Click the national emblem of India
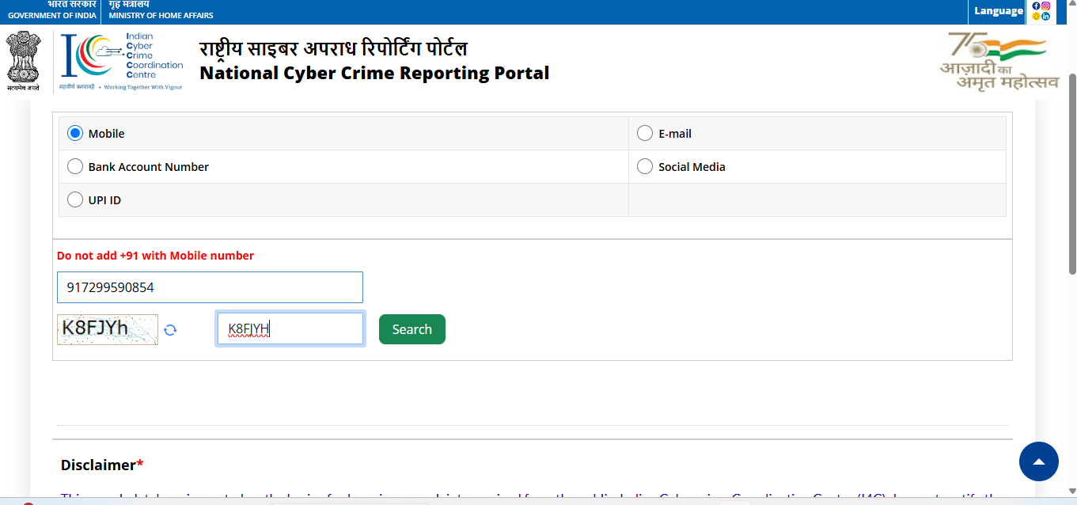Screen dimensions: 1077x505 tap(23, 60)
